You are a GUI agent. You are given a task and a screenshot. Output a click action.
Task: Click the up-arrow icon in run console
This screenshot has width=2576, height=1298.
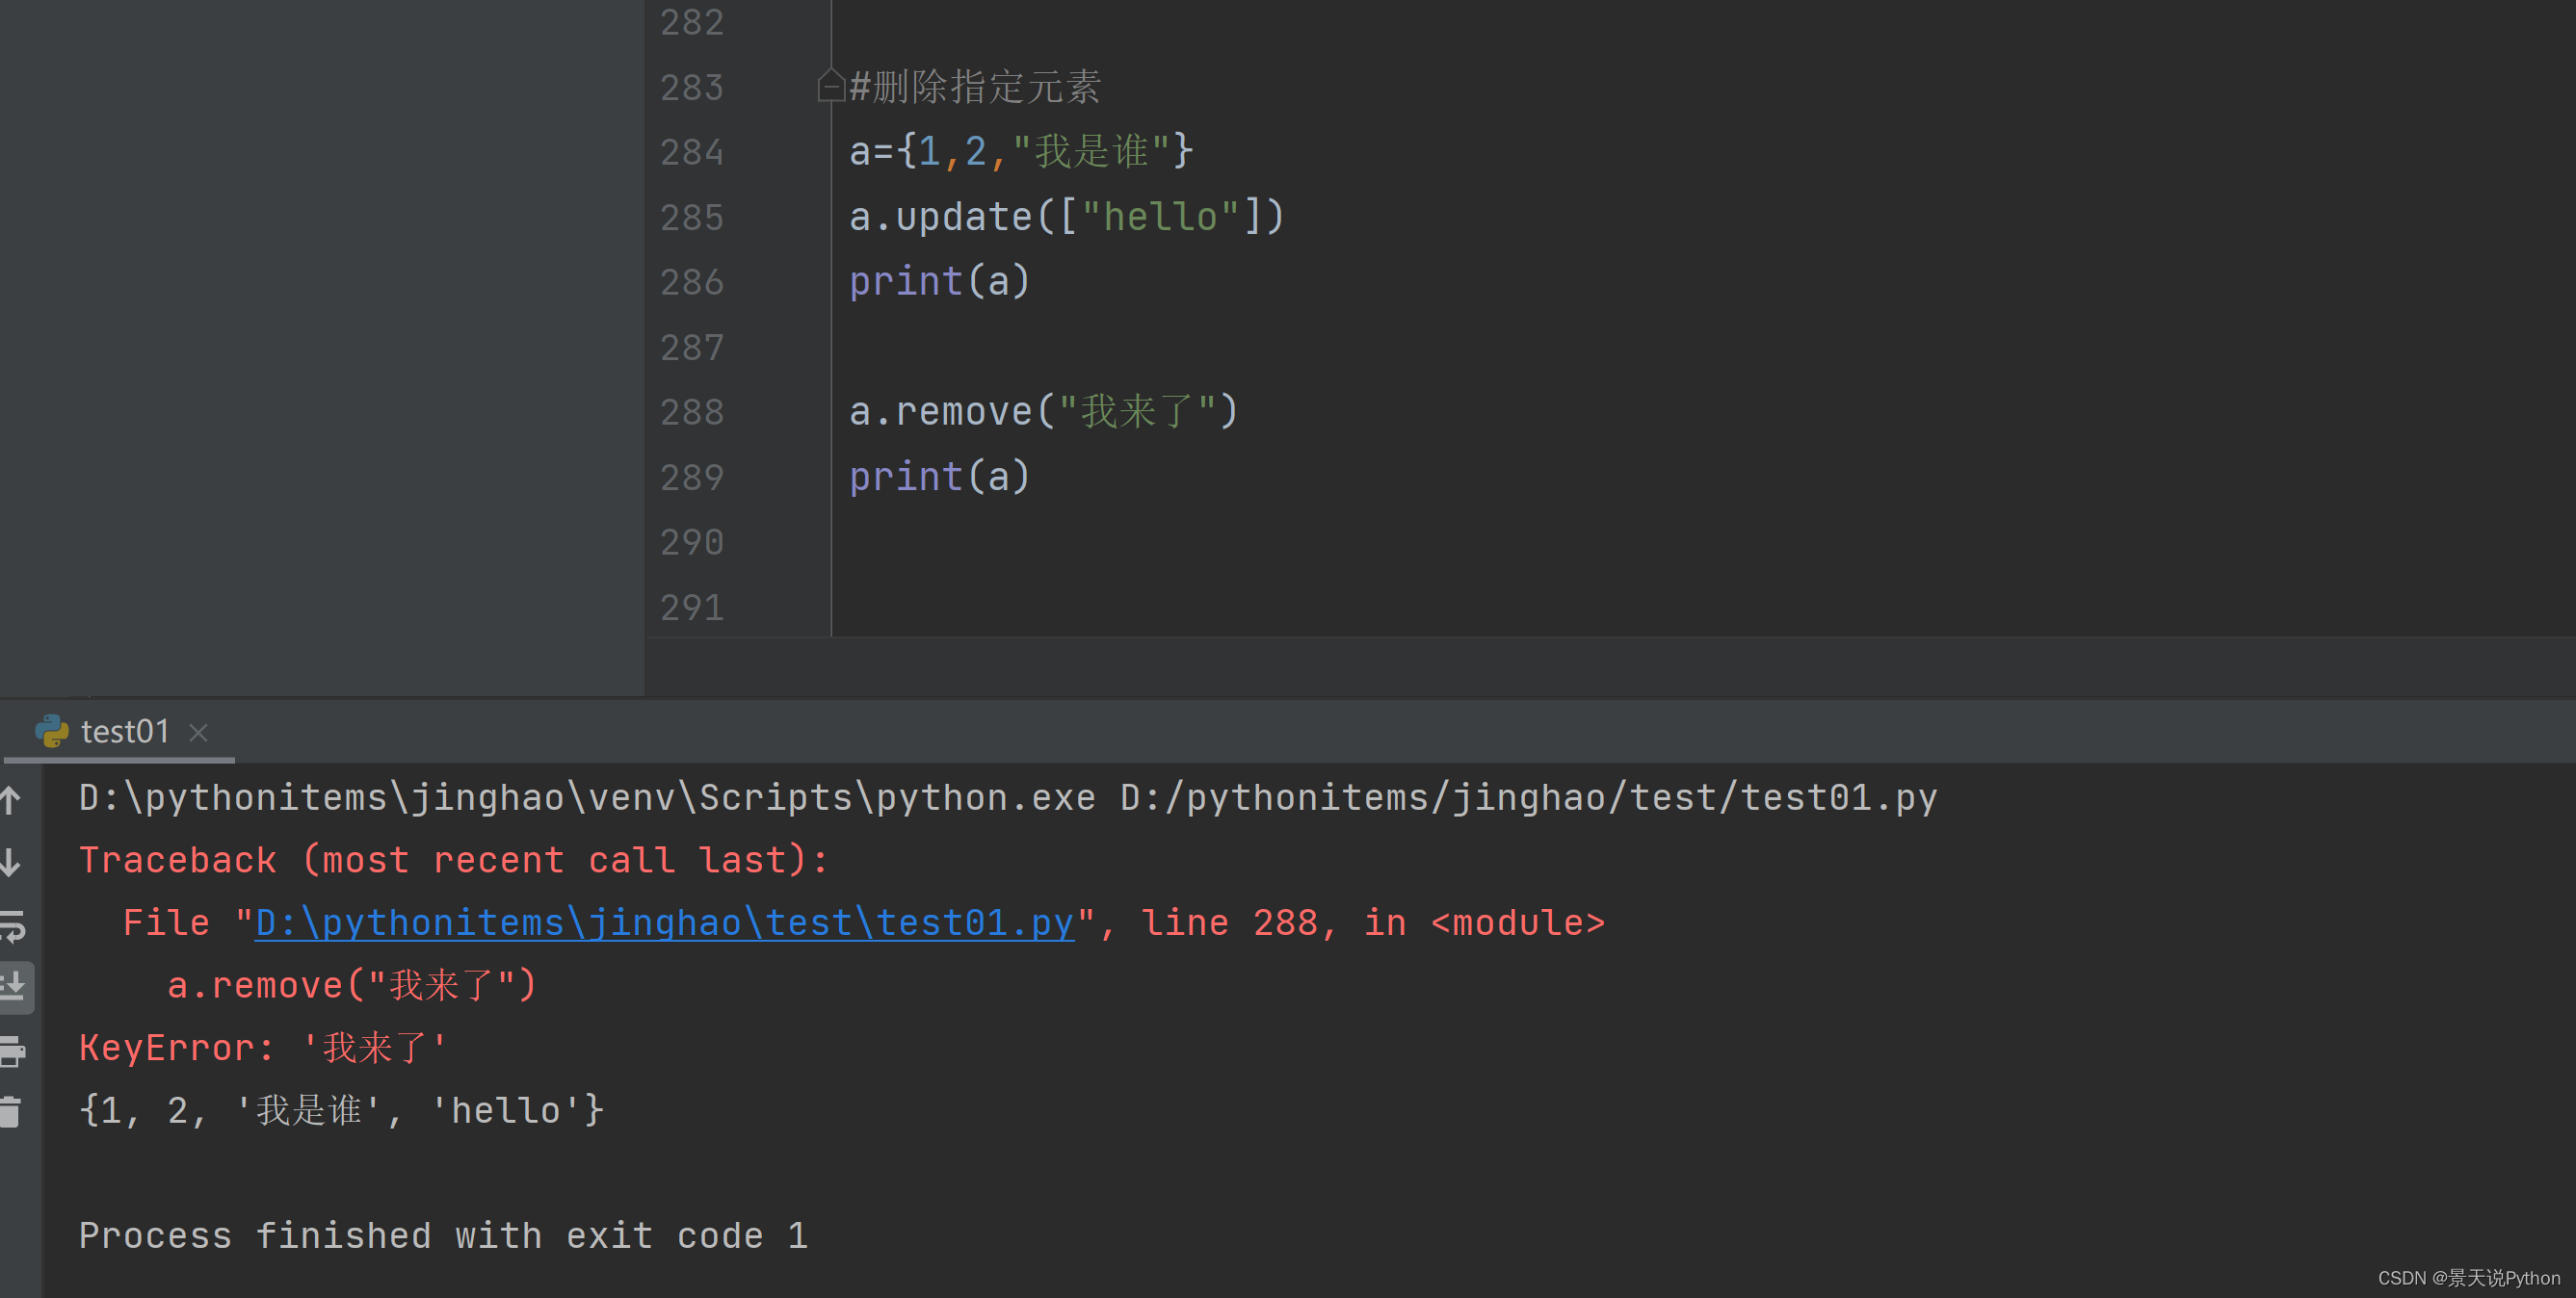click(x=11, y=800)
